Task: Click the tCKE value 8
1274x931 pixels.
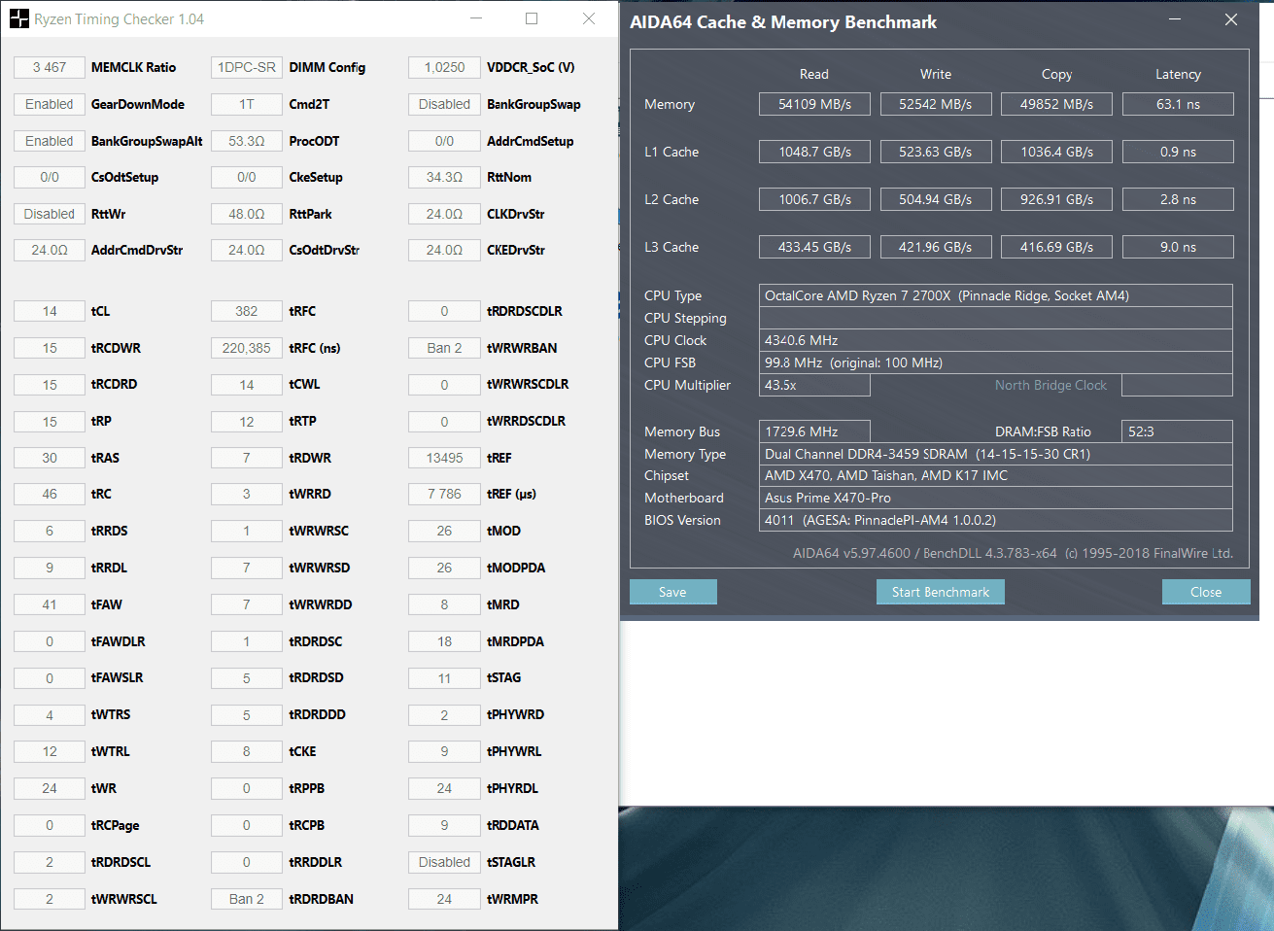Action: 247,751
